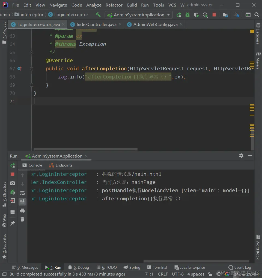Open the Spring tool window
The image size is (262, 278).
pos(132,267)
